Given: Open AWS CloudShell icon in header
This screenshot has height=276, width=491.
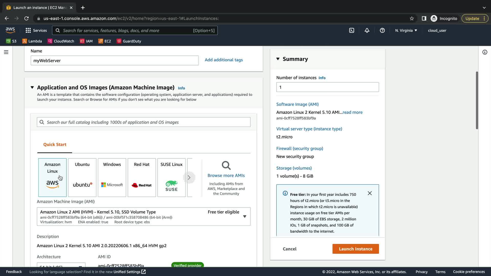Looking at the screenshot, I should point(352,30).
